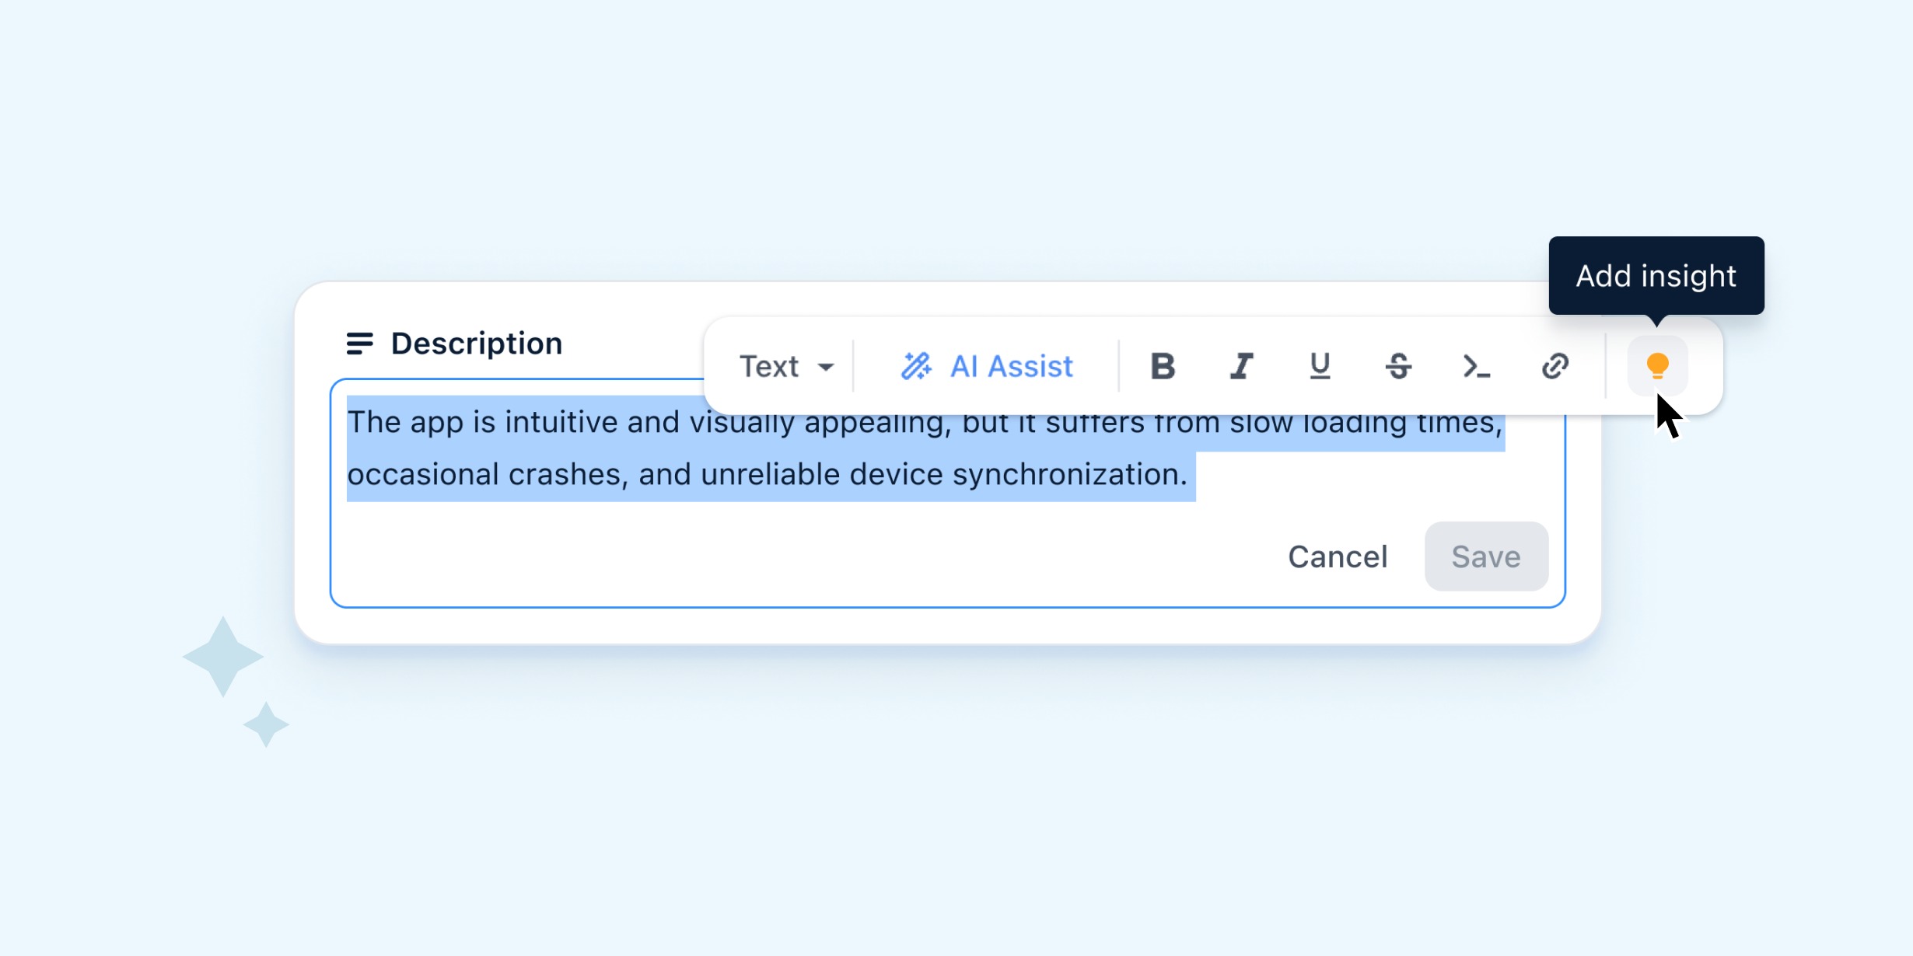
Task: Click the orange lightbulb Add insight icon
Action: (x=1657, y=366)
